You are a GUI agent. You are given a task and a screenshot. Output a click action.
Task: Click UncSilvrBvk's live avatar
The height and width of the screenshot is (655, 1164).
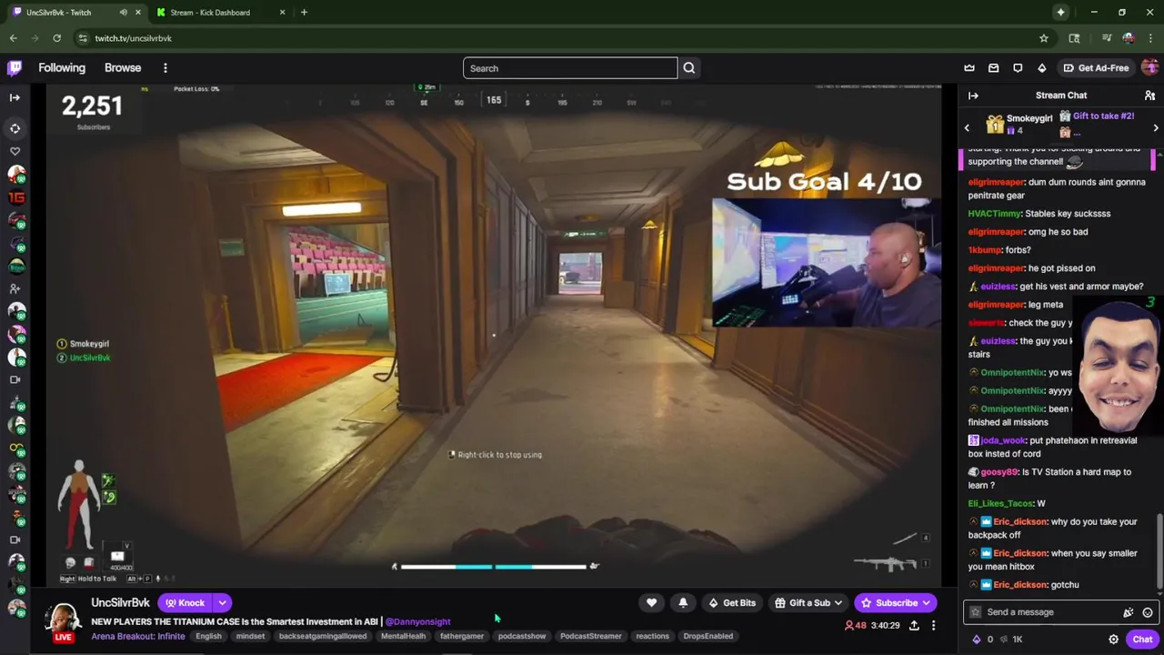[63, 620]
